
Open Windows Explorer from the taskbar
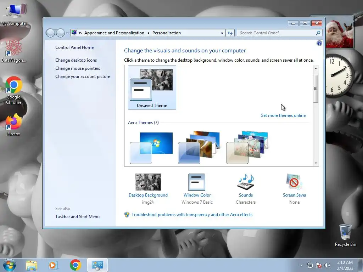(x=32, y=265)
